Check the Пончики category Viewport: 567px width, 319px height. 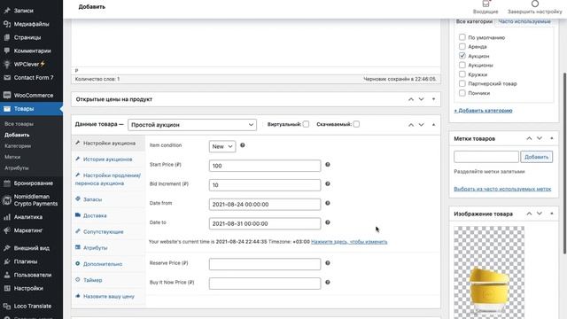click(x=462, y=92)
